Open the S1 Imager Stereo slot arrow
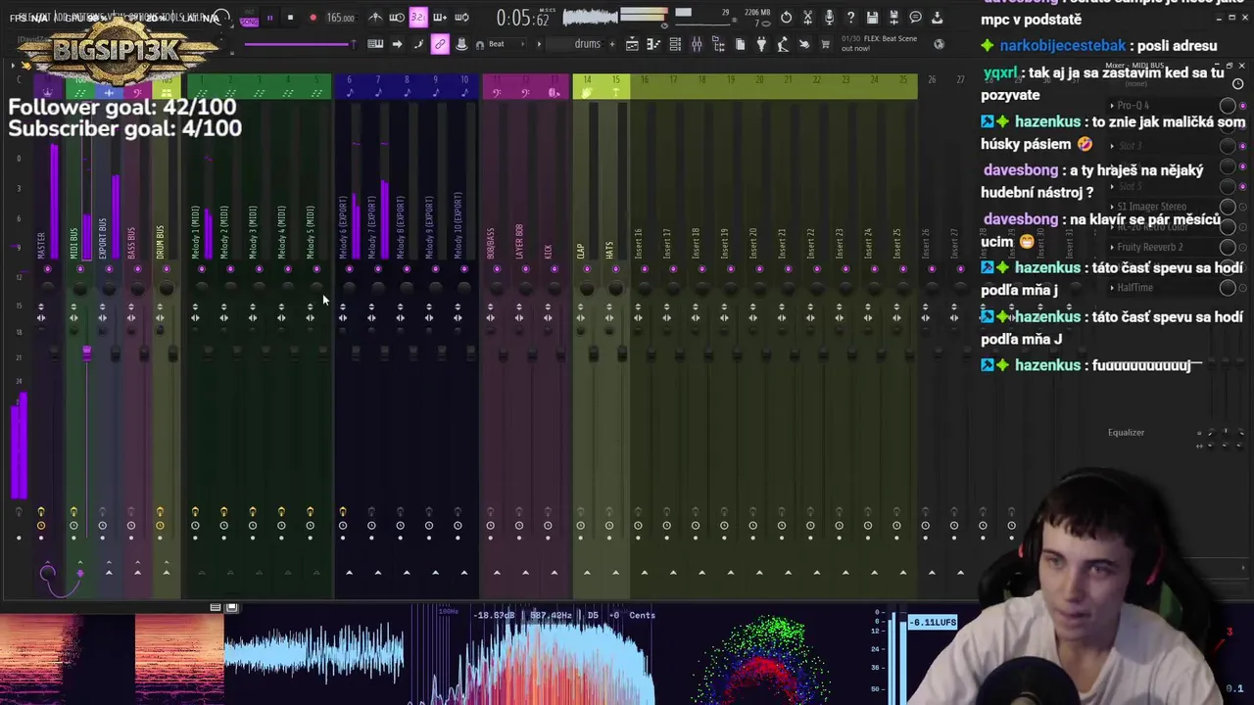The height and width of the screenshot is (705, 1254). (x=1112, y=207)
